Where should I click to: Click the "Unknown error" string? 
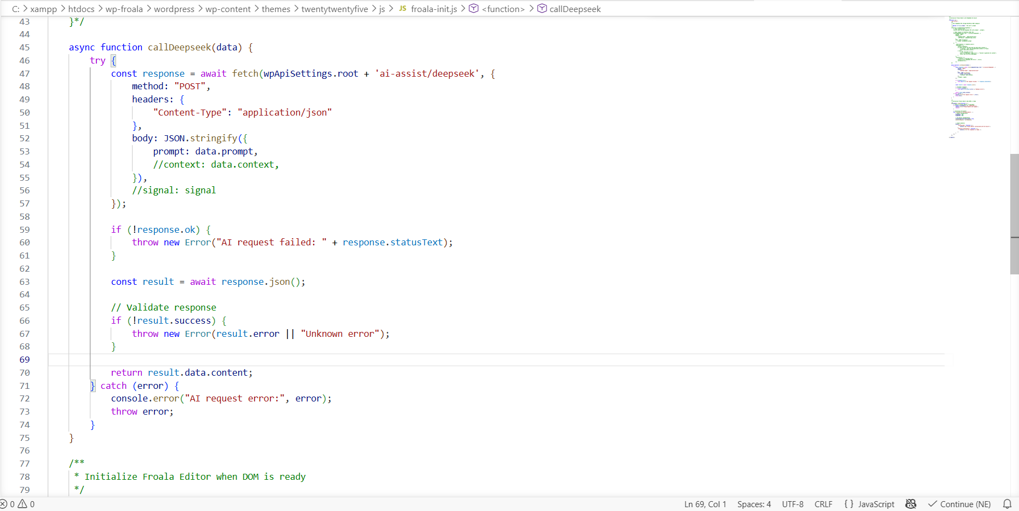pos(340,334)
